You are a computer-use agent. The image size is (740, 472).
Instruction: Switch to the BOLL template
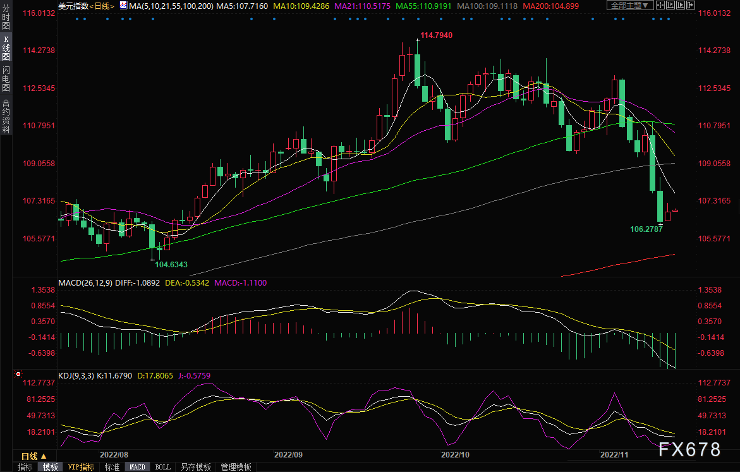162,467
